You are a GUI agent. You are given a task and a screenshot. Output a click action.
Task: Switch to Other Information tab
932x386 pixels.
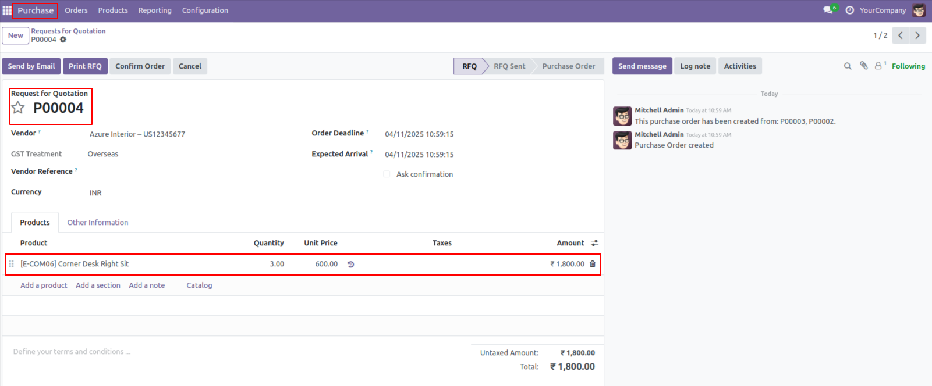98,223
